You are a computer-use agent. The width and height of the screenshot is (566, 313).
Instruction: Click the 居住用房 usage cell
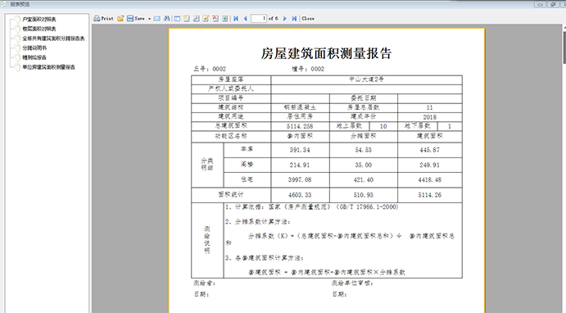point(300,116)
